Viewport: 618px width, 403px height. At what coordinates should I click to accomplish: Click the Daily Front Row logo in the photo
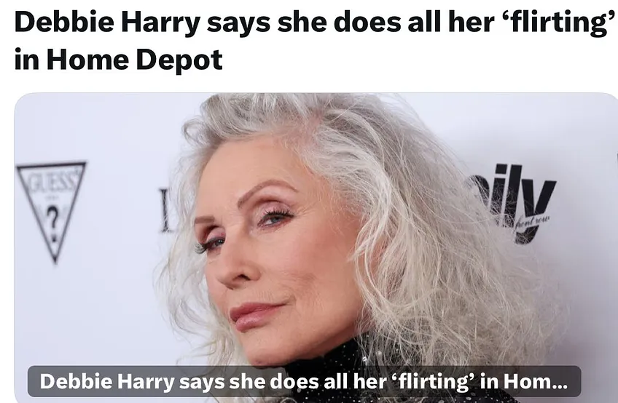pos(512,204)
